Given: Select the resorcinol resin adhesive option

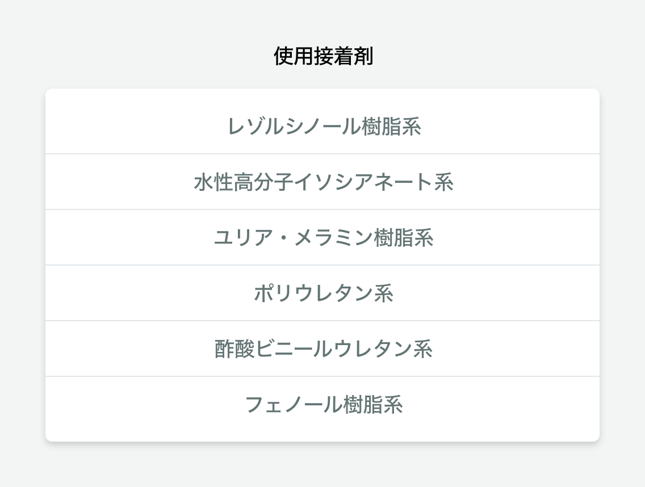Looking at the screenshot, I should 322,126.
